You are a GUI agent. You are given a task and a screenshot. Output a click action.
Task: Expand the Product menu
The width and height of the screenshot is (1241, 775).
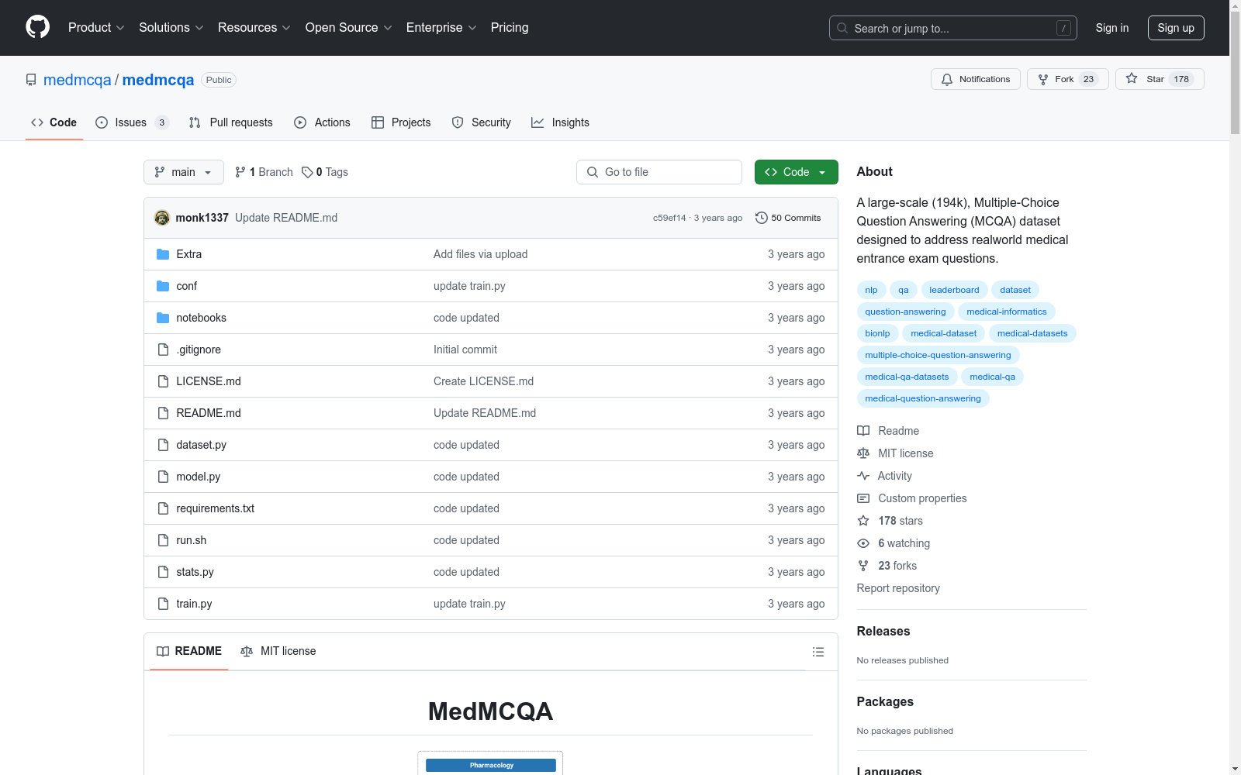point(96,27)
